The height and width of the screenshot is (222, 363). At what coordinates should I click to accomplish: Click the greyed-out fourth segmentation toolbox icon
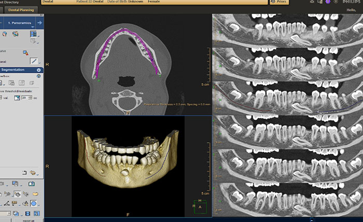point(32,82)
